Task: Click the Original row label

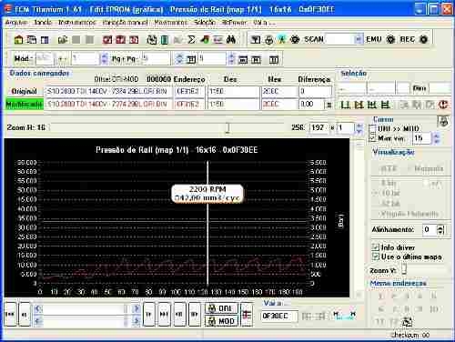Action: 25,91
